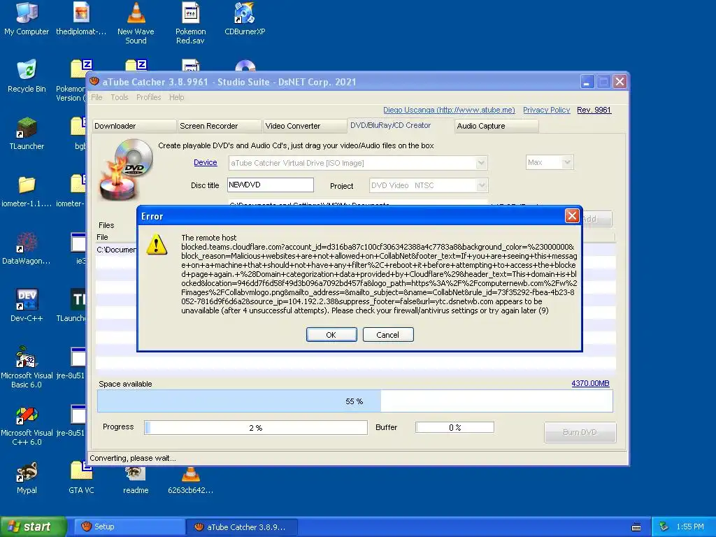Open Diego Uscanga atube.me link
Viewport: 716px width, 537px height.
pos(449,110)
